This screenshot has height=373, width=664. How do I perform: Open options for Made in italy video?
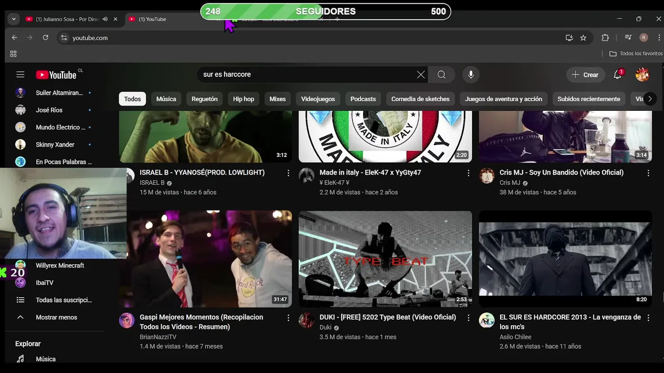[468, 173]
